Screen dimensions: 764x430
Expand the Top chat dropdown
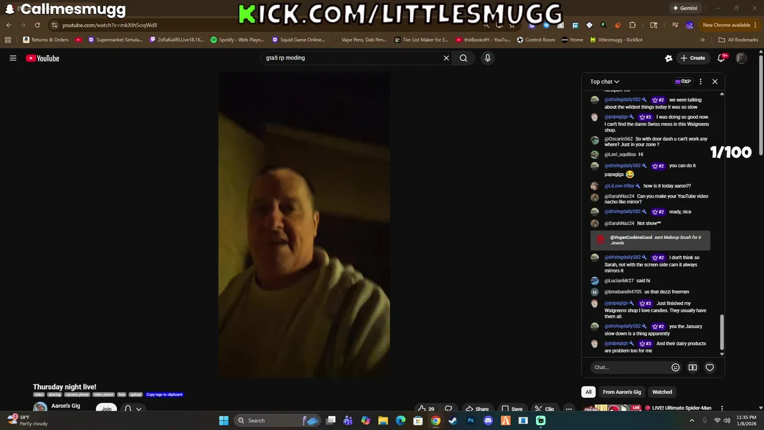(x=605, y=81)
